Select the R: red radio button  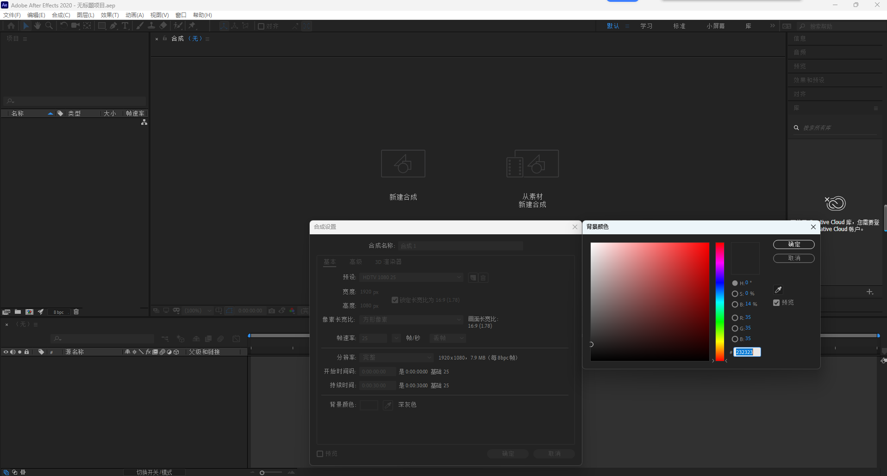[x=735, y=318]
